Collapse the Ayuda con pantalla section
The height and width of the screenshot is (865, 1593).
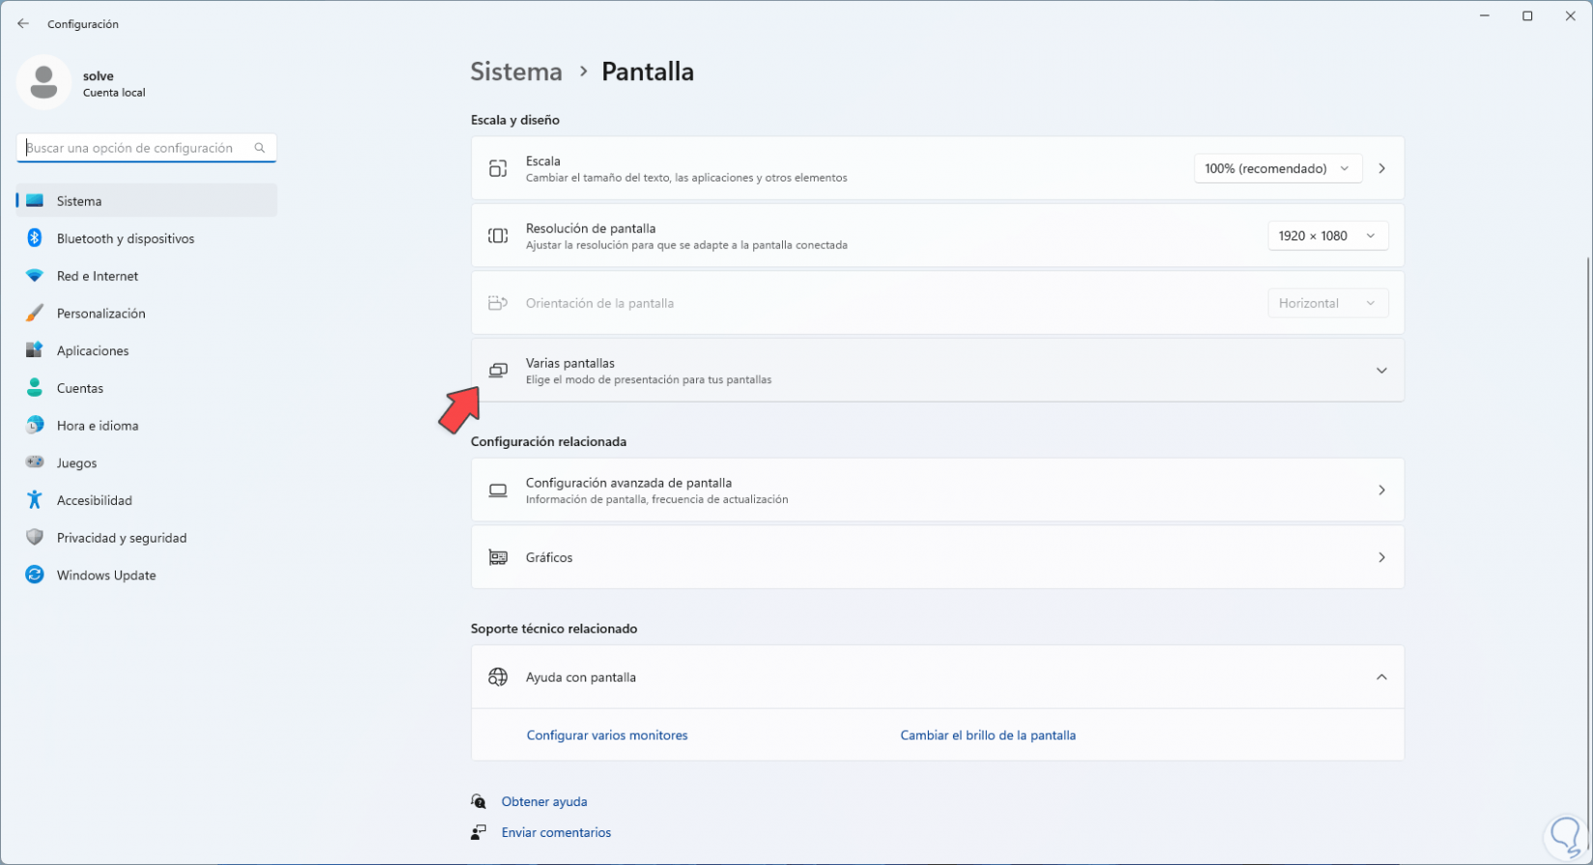coord(1382,678)
